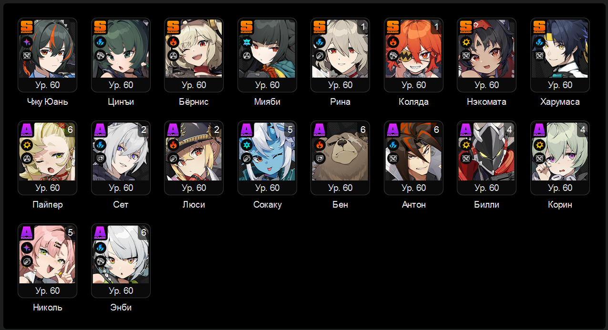Viewport: 608px width, 330px height.
Task: Select Люси character portrait
Action: tap(194, 151)
